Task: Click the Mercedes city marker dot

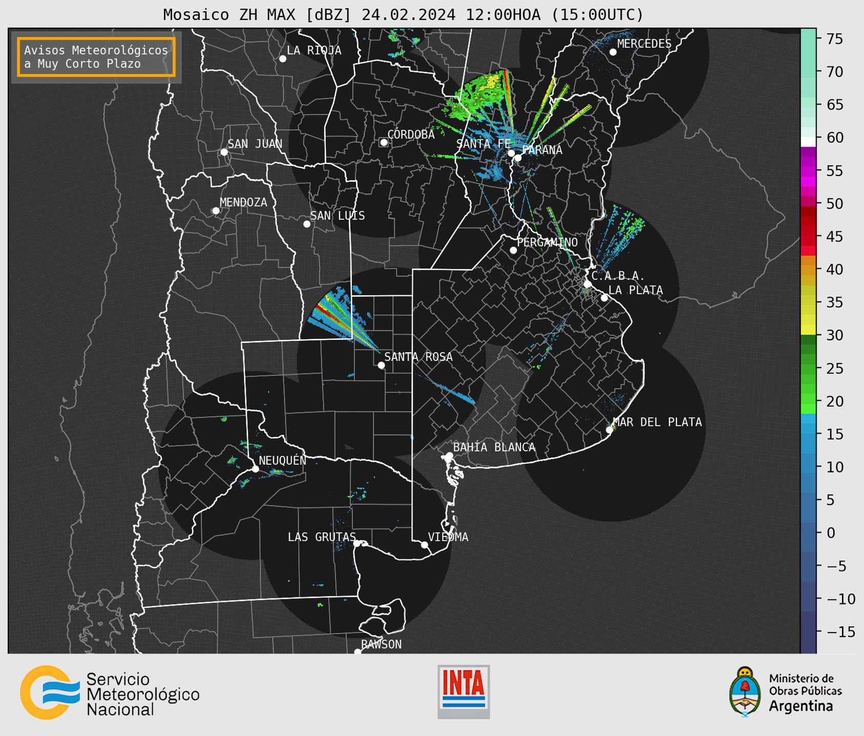Action: click(613, 52)
